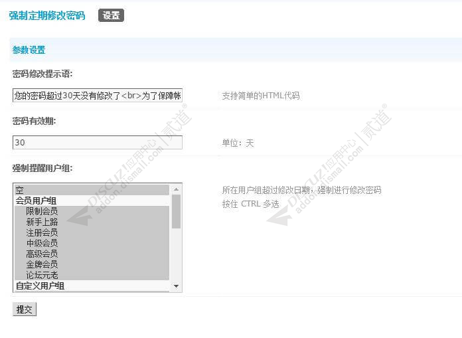The height and width of the screenshot is (338, 462).
Task: Click the 按住 CTRL 多选 hint text
Action: [250, 204]
